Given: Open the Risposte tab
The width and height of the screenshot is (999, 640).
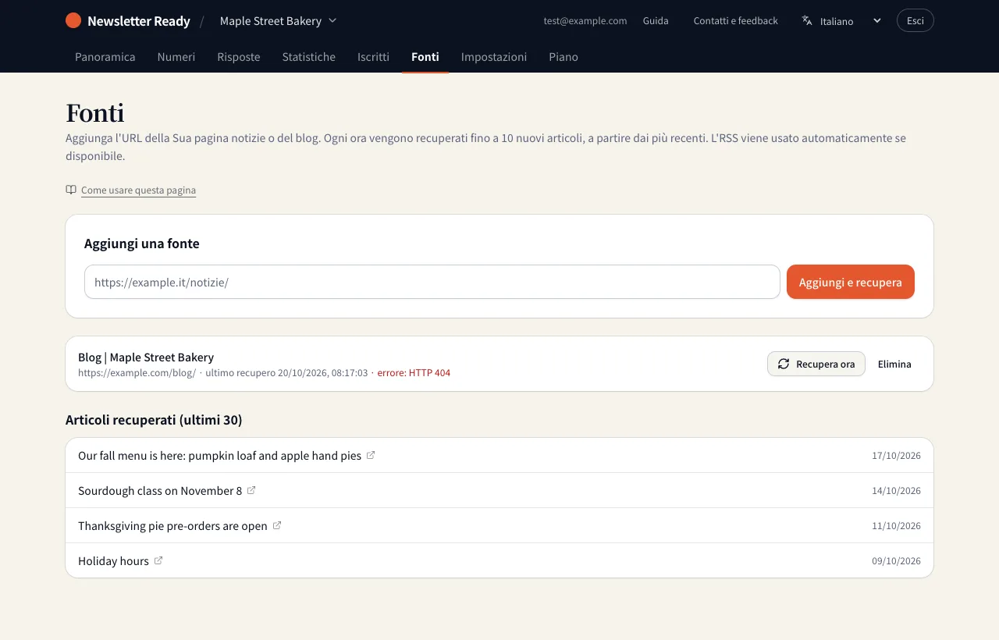Looking at the screenshot, I should point(239,57).
